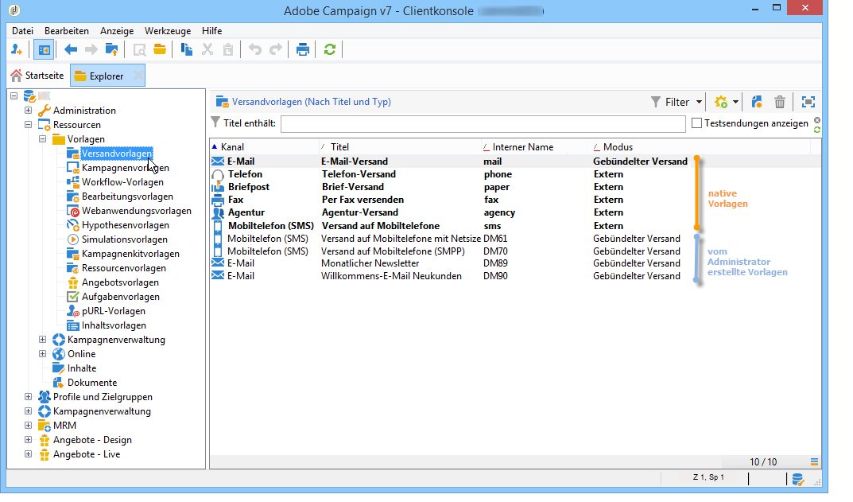Click the parent folder up-arrow icon
Image resolution: width=853 pixels, height=502 pixels.
(x=112, y=49)
